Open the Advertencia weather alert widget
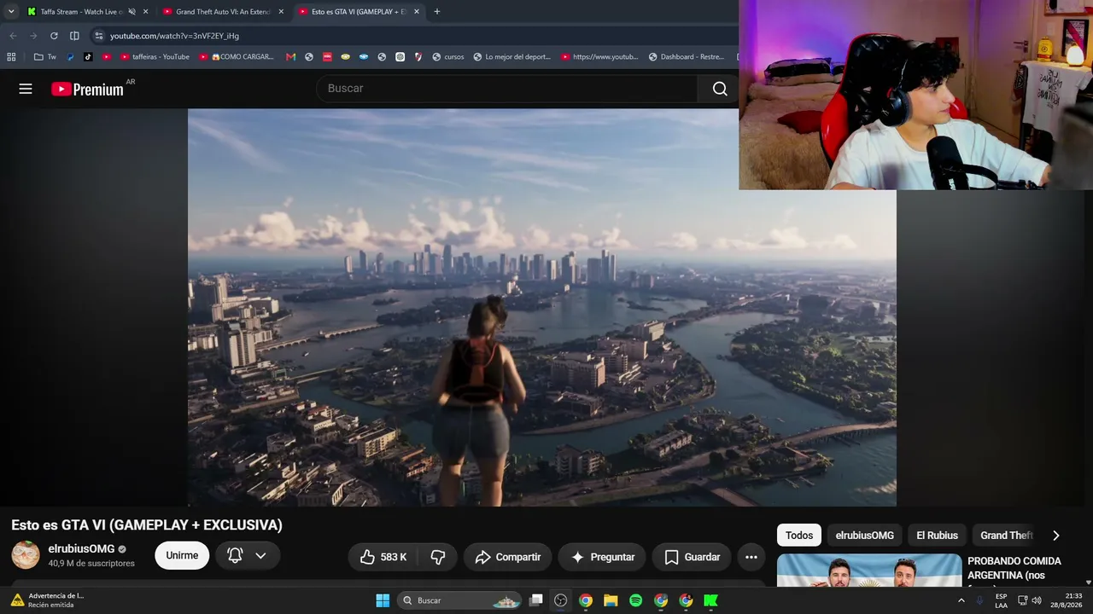 point(48,600)
